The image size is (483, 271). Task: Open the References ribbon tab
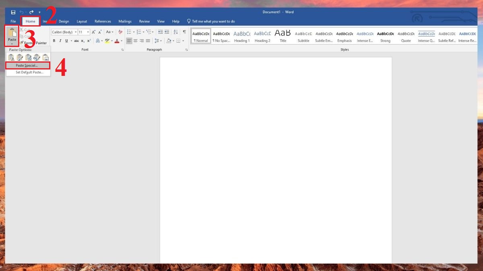point(103,21)
